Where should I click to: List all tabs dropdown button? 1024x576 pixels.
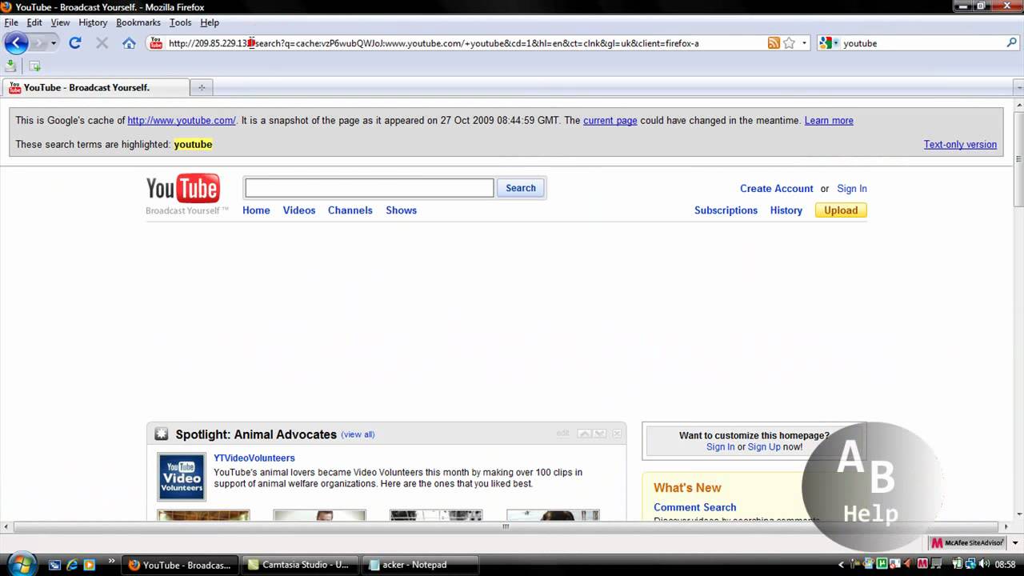[1018, 87]
